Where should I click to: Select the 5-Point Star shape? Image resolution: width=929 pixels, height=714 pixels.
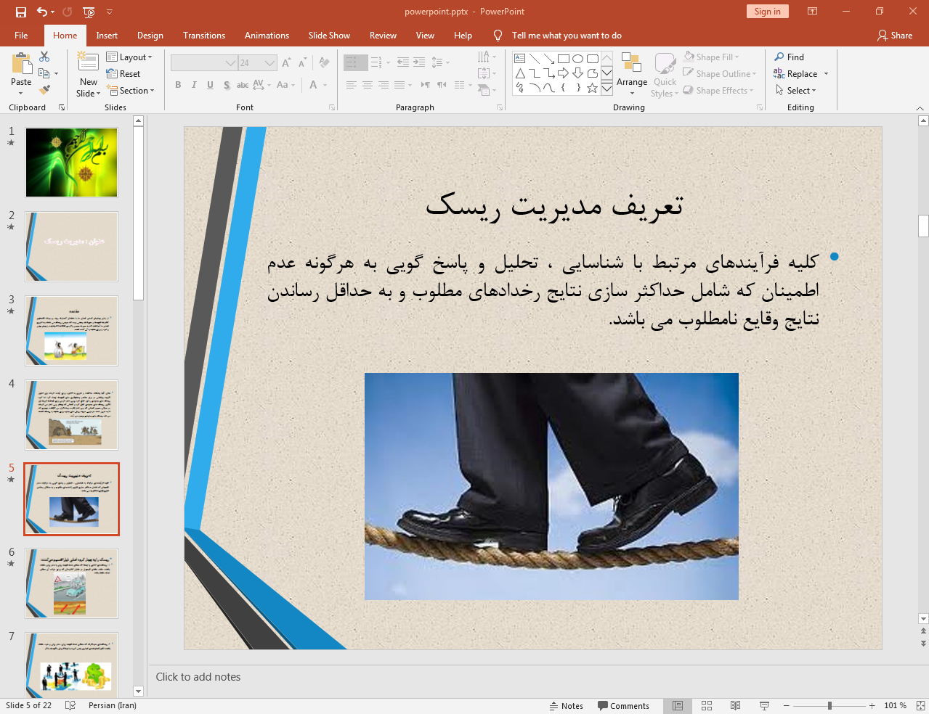click(x=593, y=88)
